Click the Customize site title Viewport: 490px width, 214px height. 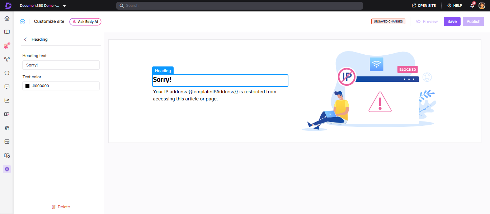[49, 21]
